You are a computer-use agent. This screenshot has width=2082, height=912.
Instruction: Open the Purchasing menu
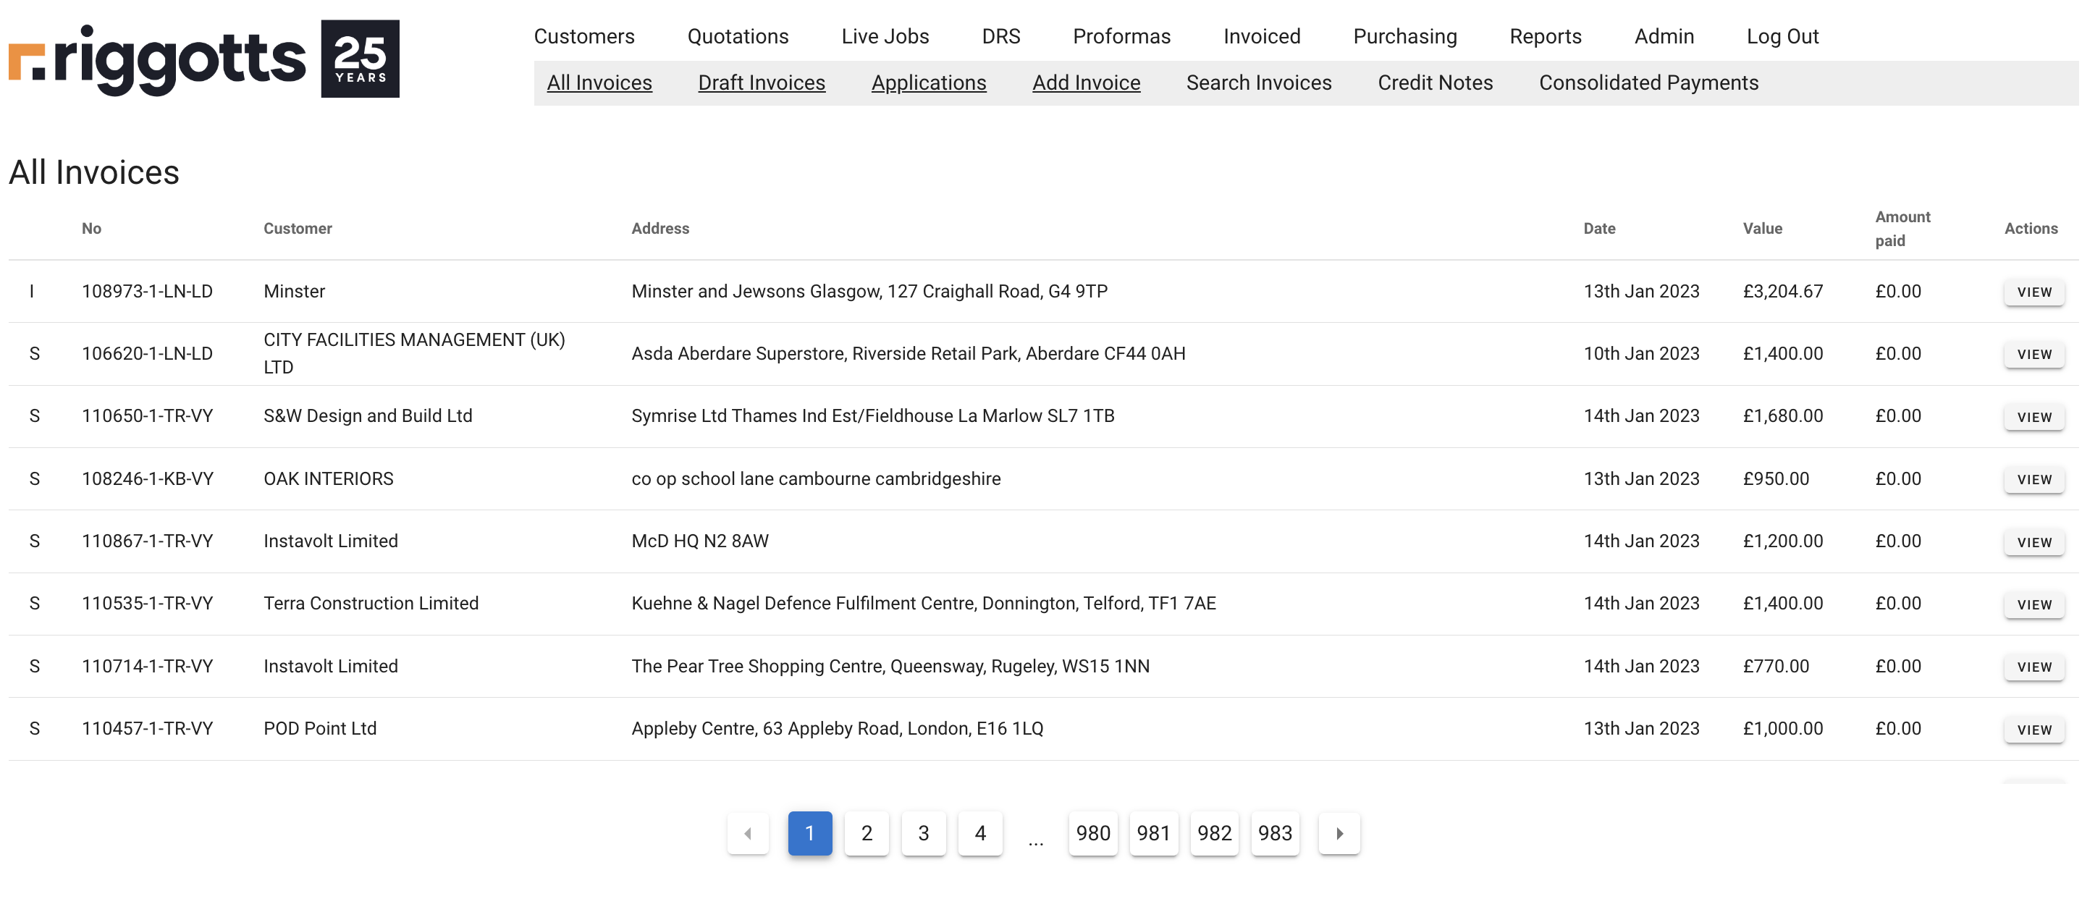coord(1404,36)
